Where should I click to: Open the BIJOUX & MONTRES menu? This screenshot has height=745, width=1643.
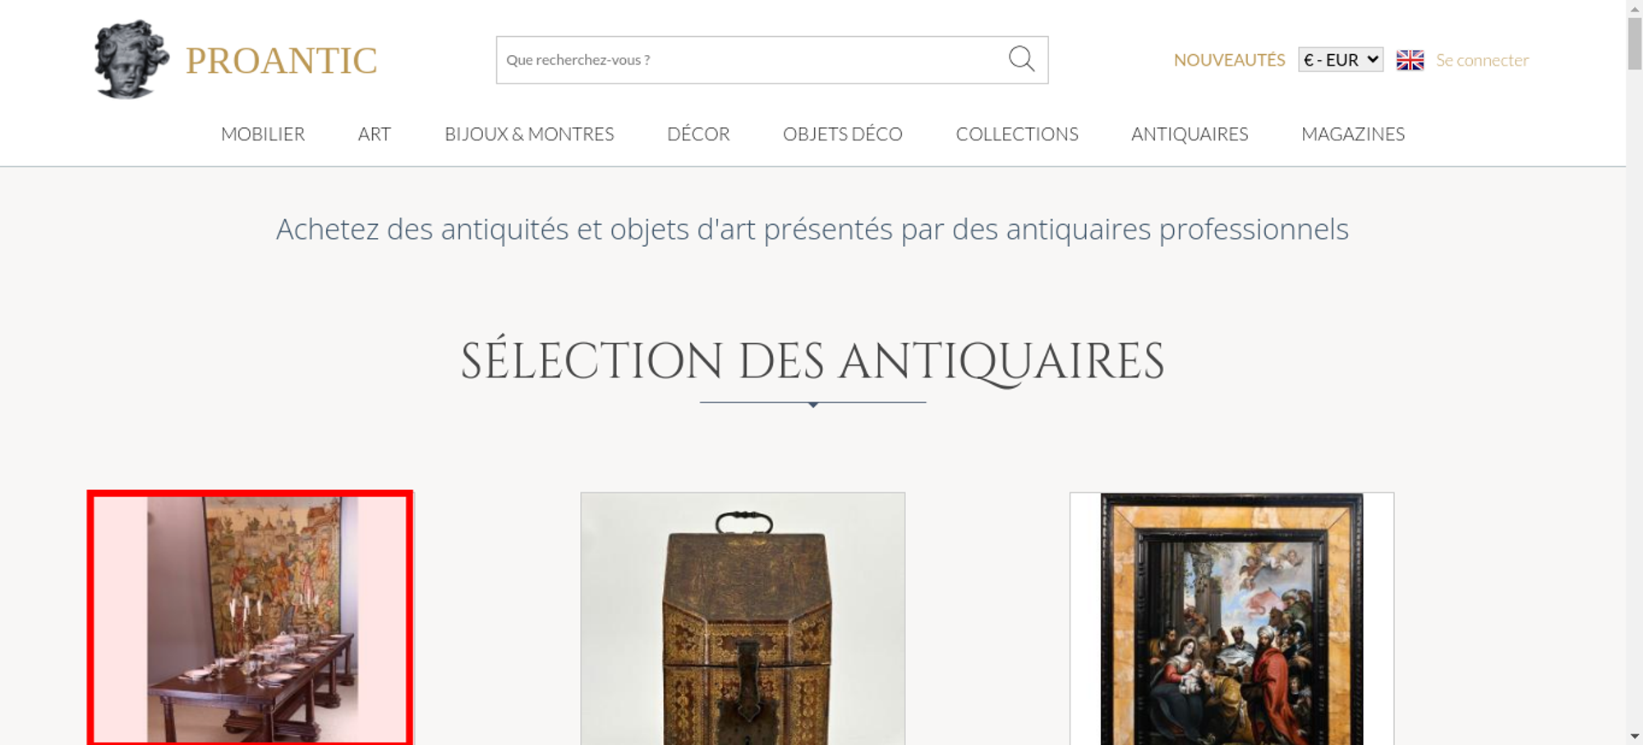pos(529,134)
